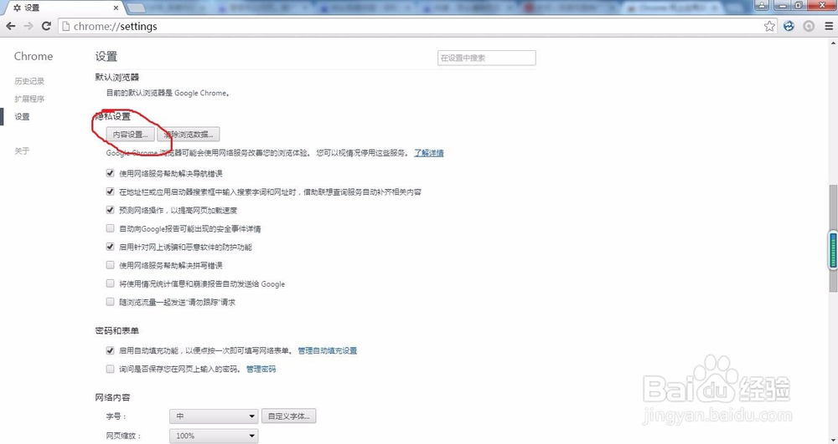Open the 管理自动填充设置 link
Viewport: 838px width, 444px height.
click(327, 350)
